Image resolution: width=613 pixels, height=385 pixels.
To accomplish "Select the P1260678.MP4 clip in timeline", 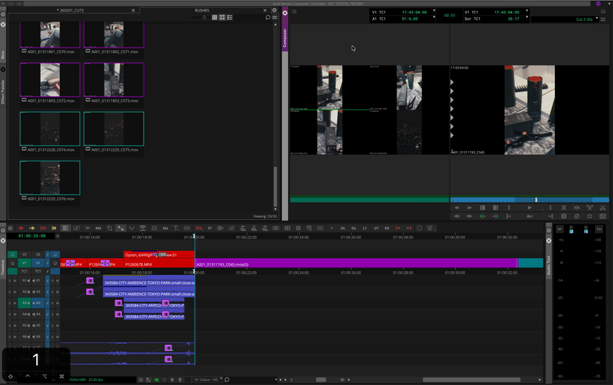I will coord(159,264).
